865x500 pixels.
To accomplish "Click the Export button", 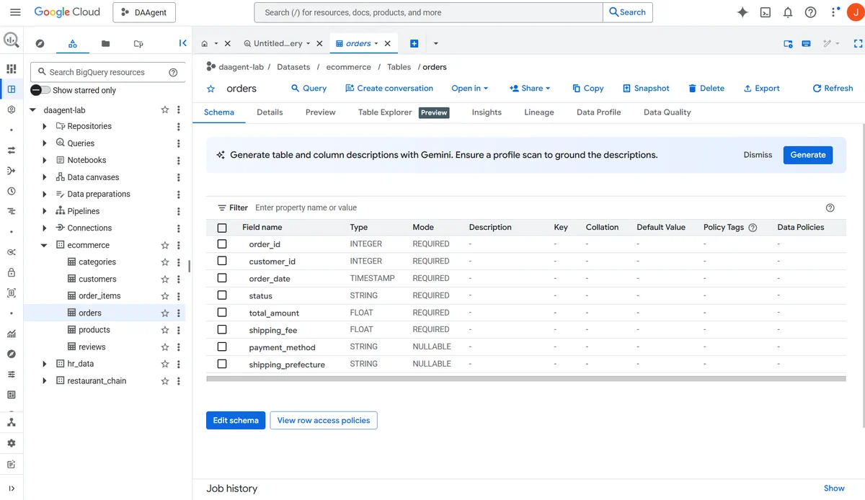I will click(x=762, y=89).
